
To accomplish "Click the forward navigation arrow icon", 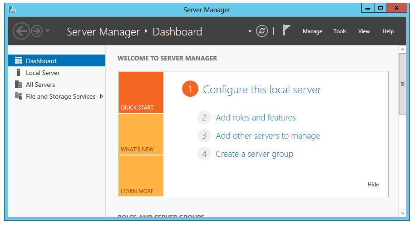I will 36,31.
